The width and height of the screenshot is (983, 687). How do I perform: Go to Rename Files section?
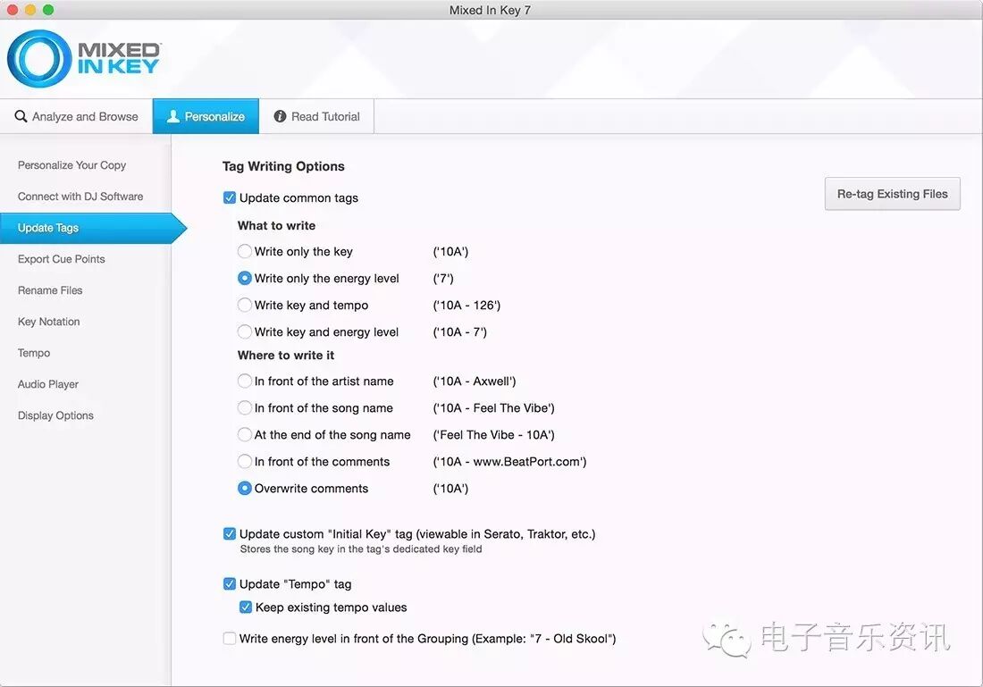tap(50, 291)
